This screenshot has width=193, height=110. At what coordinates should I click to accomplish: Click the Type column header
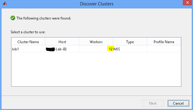click(x=130, y=42)
